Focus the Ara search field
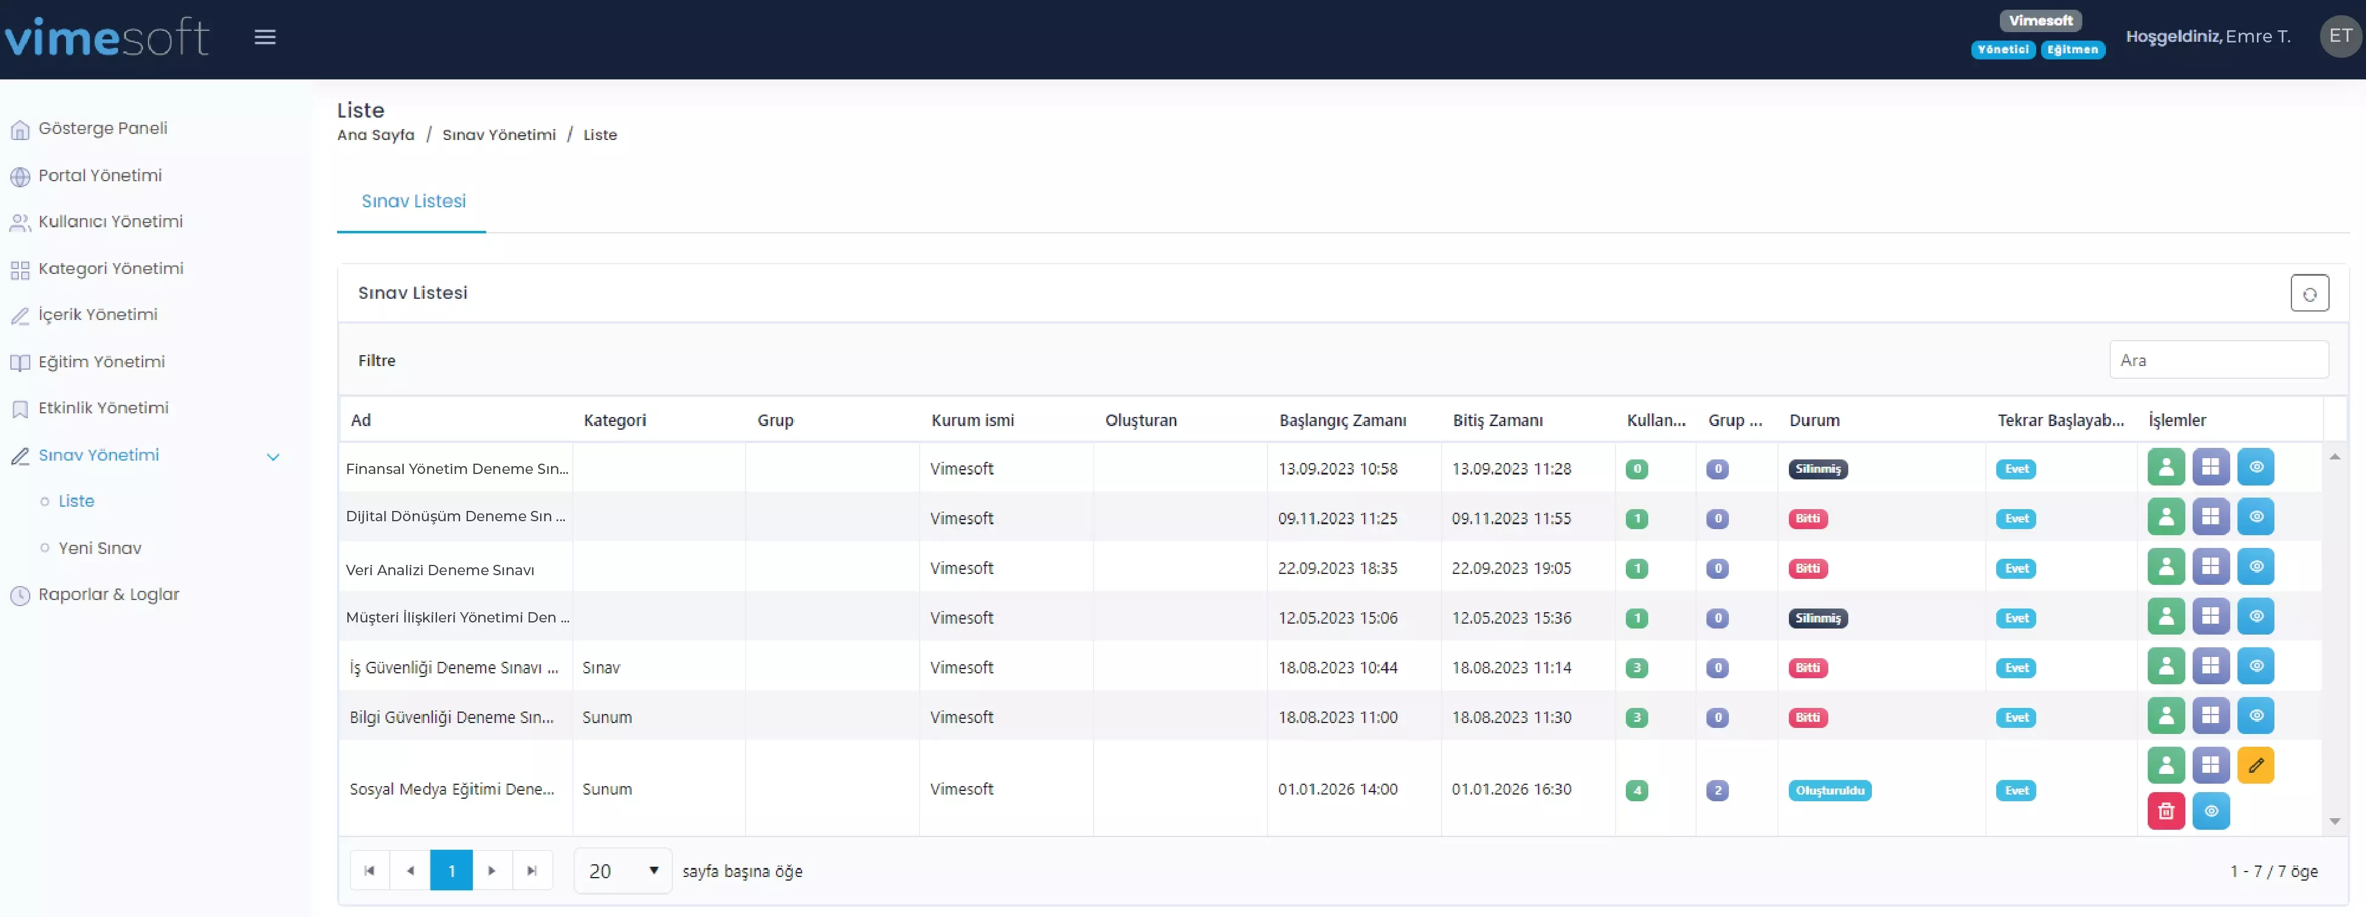This screenshot has height=917, width=2366. coord(2218,360)
